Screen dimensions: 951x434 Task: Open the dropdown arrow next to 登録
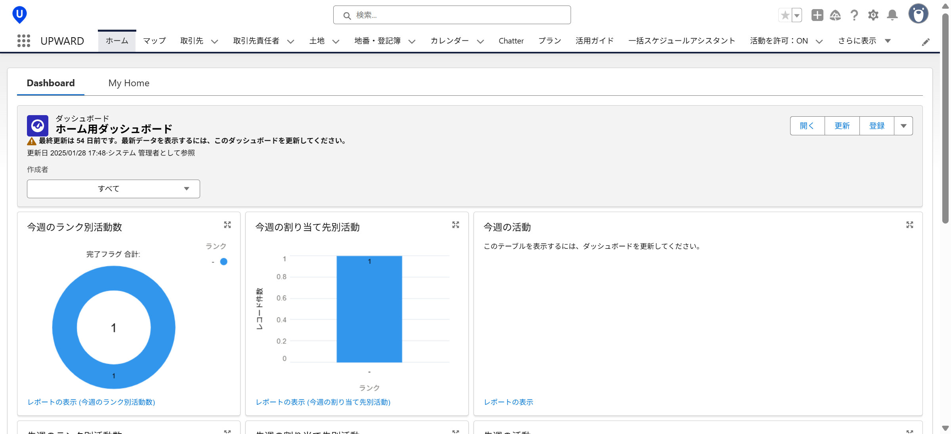pyautogui.click(x=903, y=126)
